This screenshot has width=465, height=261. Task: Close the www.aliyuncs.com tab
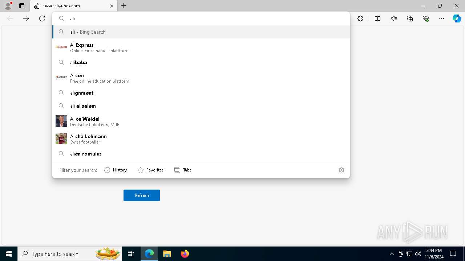point(112,6)
